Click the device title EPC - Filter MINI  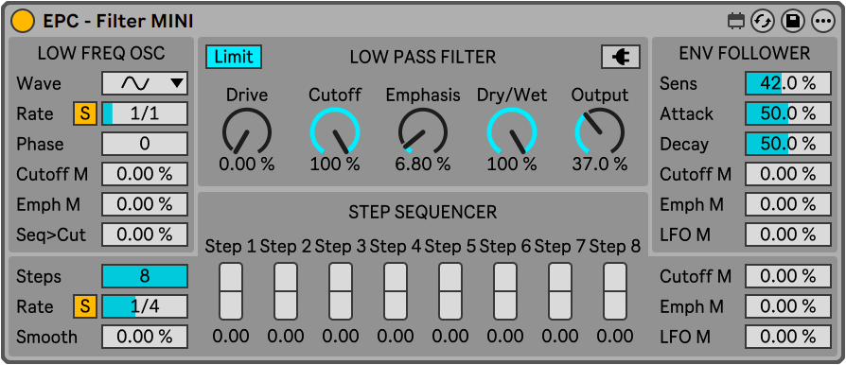tap(118, 22)
